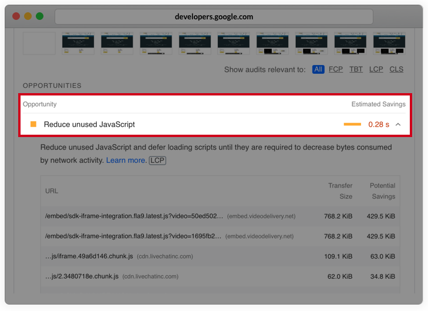Click the '109.1 KiB' transfer size cell
The height and width of the screenshot is (311, 428).
point(338,257)
